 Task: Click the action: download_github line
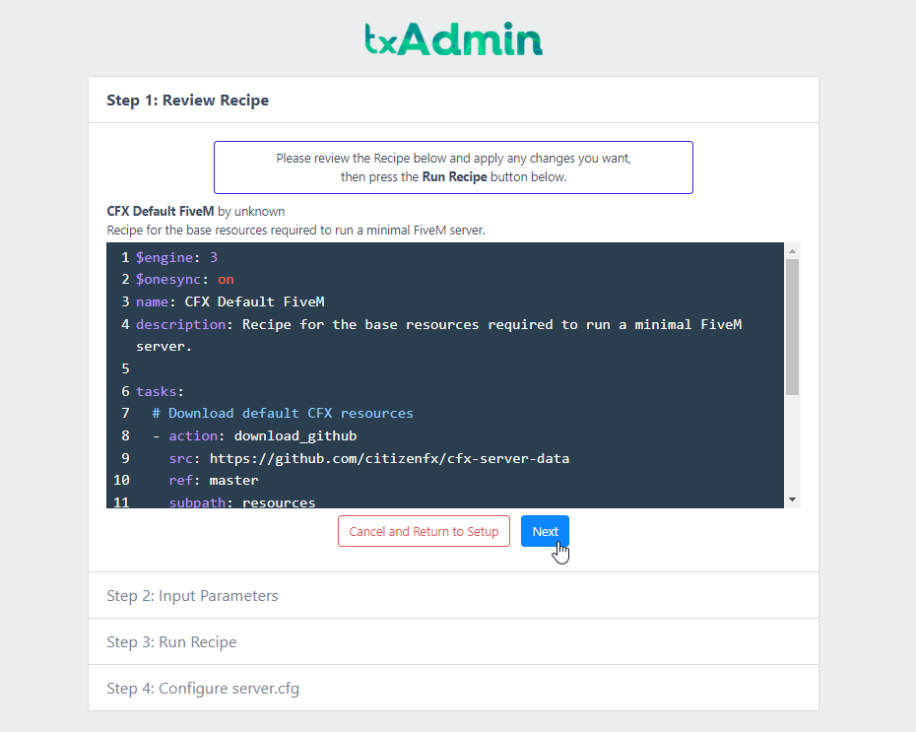coord(255,435)
